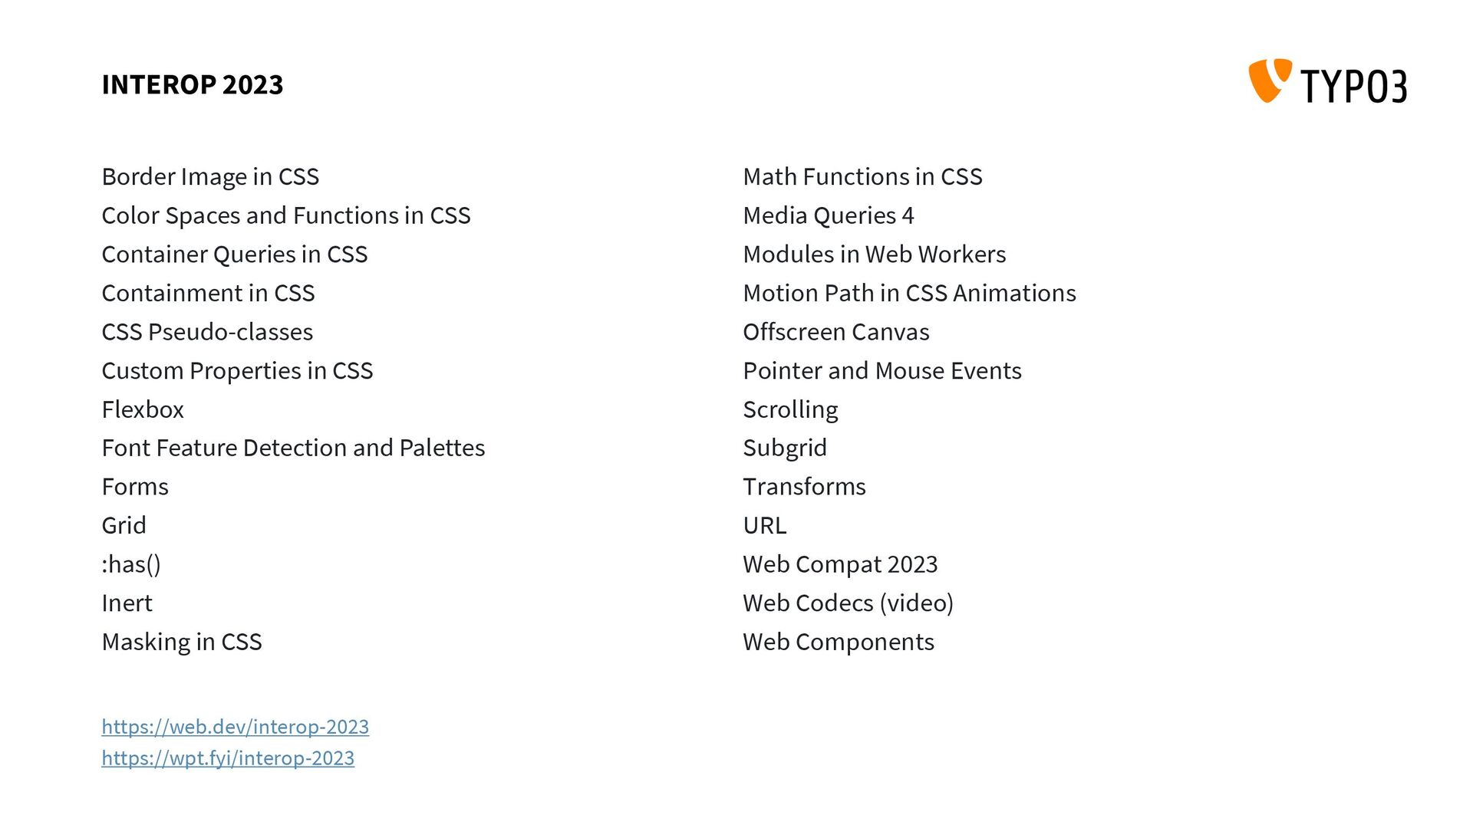Open the wpt.fyi/interop-2023 link

point(228,758)
